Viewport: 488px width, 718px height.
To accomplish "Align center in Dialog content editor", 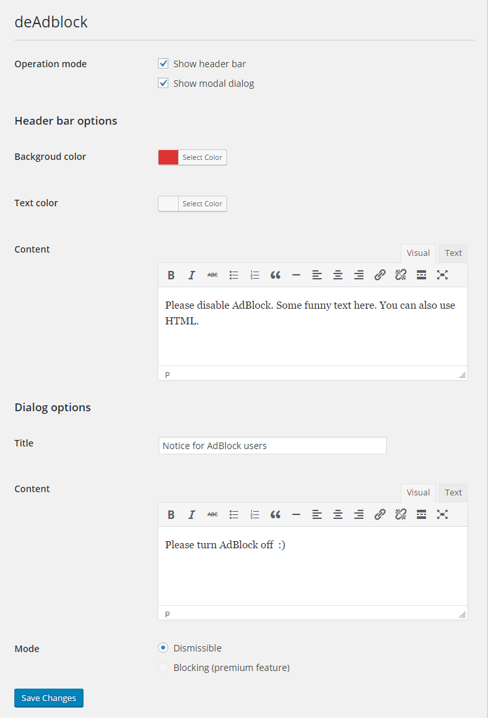I will pyautogui.click(x=338, y=515).
